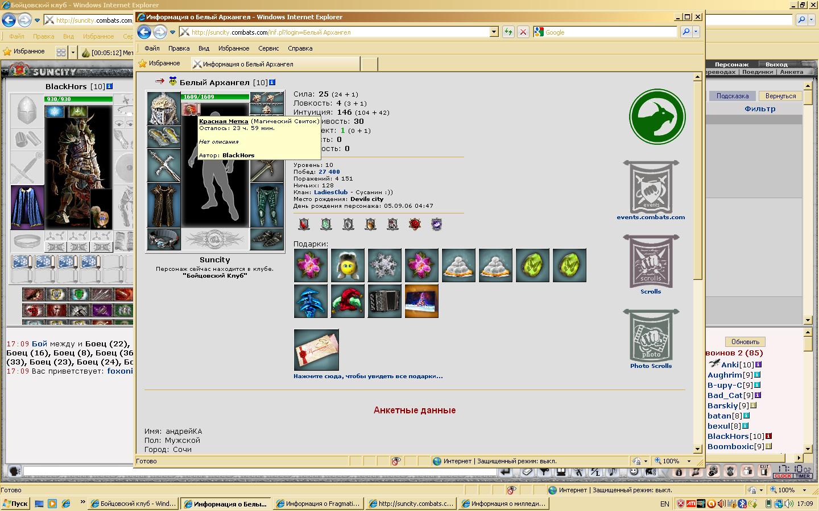This screenshot has height=511, width=819.
Task: Click the Refresh button next to address bar
Action: (508, 32)
